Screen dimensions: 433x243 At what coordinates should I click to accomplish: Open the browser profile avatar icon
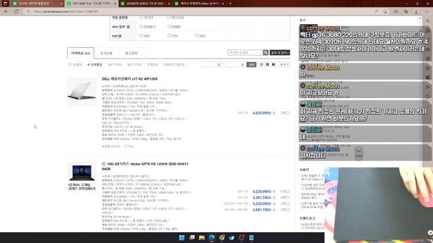(x=416, y=11)
